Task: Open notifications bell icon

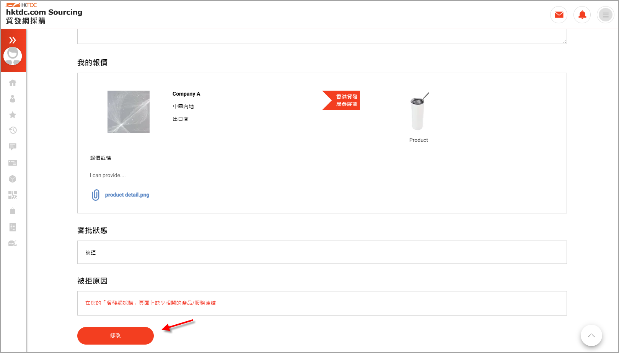Action: pos(582,15)
